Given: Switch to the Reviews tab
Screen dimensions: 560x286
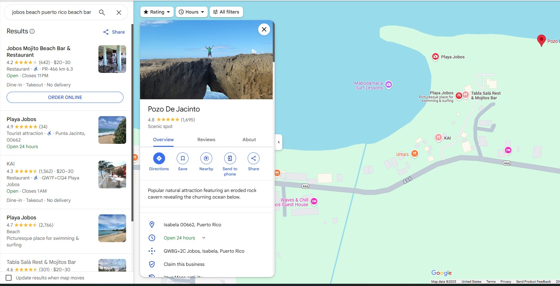Looking at the screenshot, I should pyautogui.click(x=206, y=140).
